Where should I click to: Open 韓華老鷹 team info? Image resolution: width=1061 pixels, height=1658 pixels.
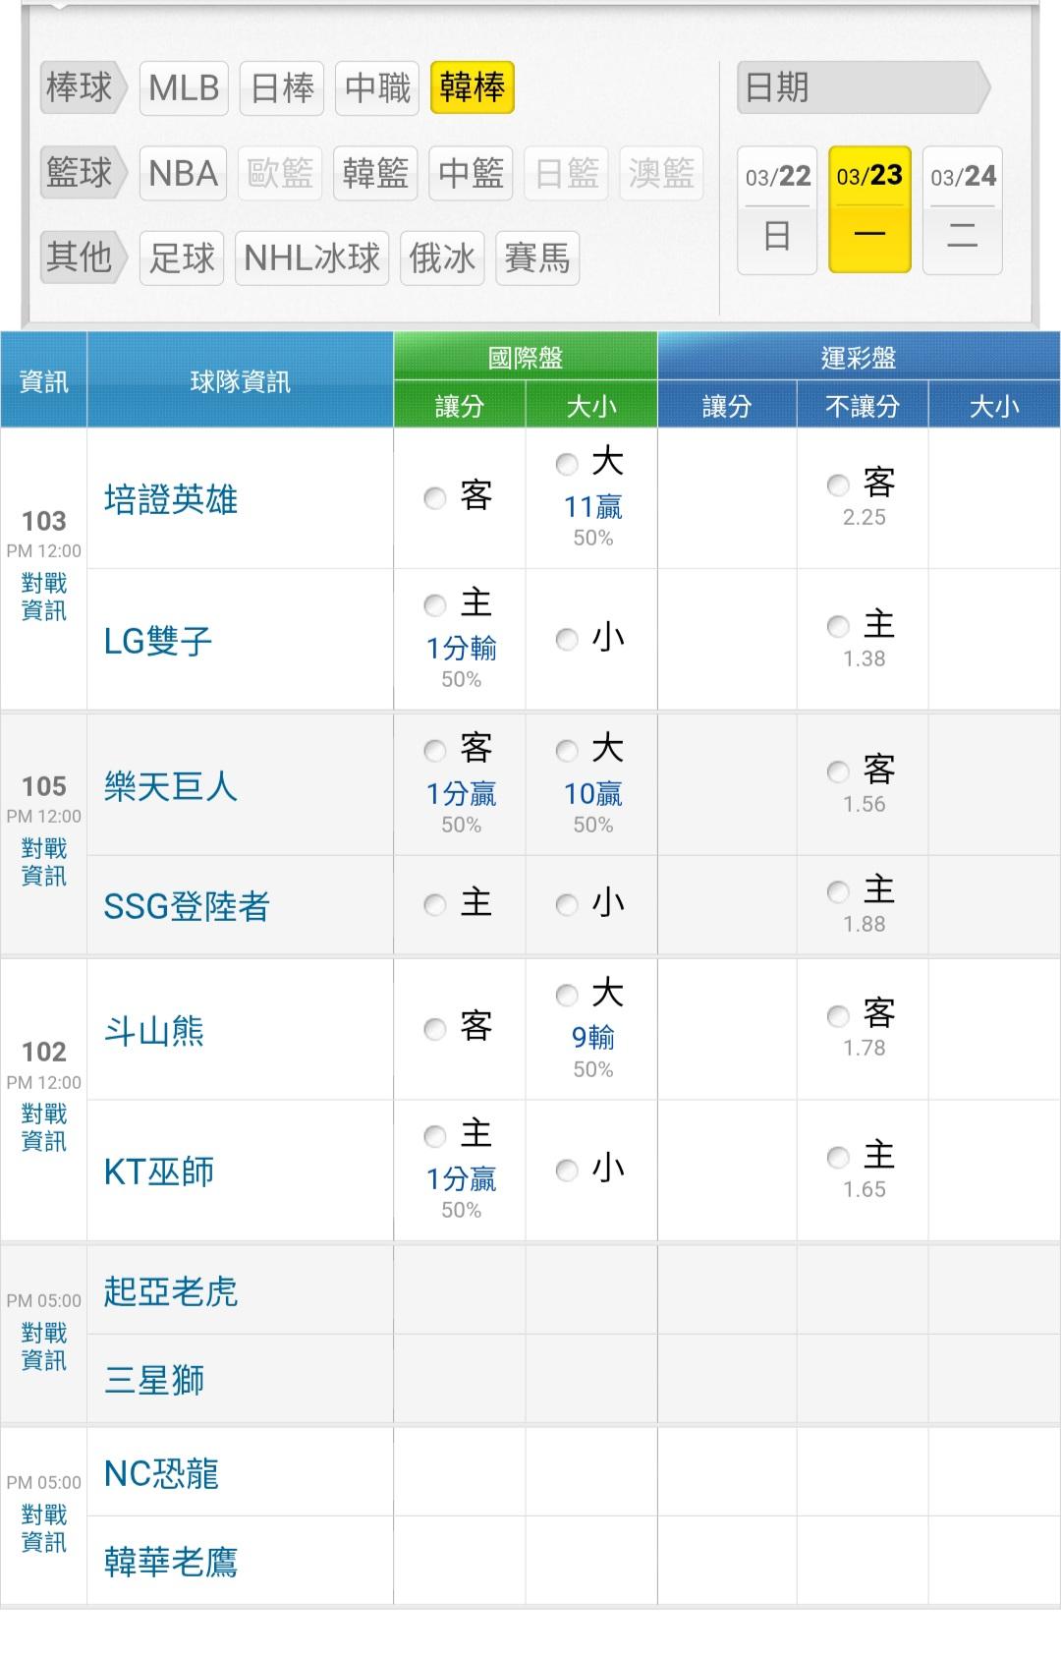171,1563
